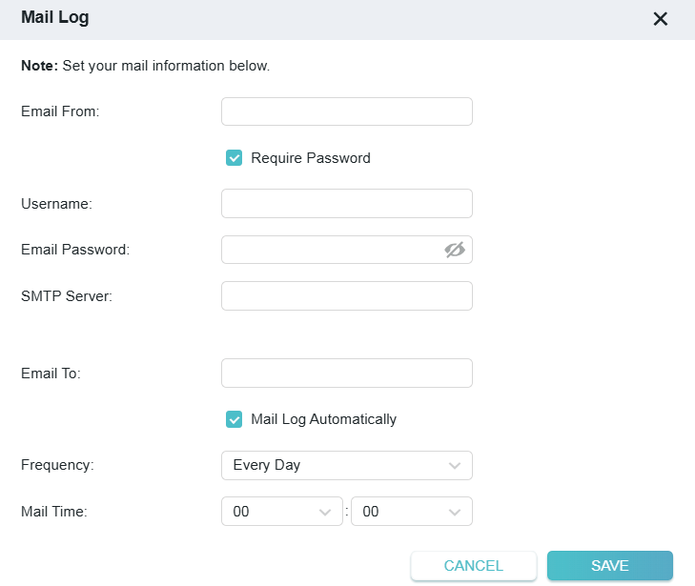
Task: Click the Mail Time minute chevron arrow
Action: tap(454, 512)
